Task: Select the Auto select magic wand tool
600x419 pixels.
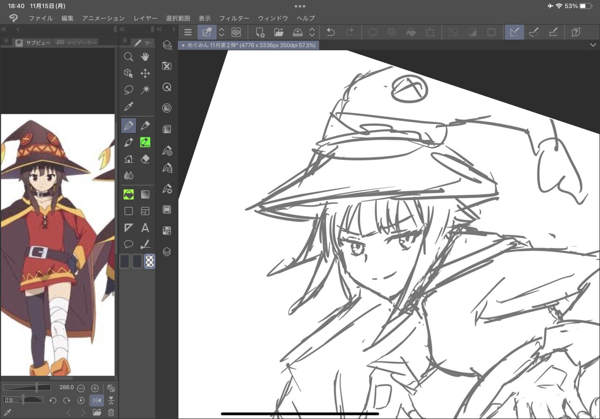Action: tap(145, 90)
